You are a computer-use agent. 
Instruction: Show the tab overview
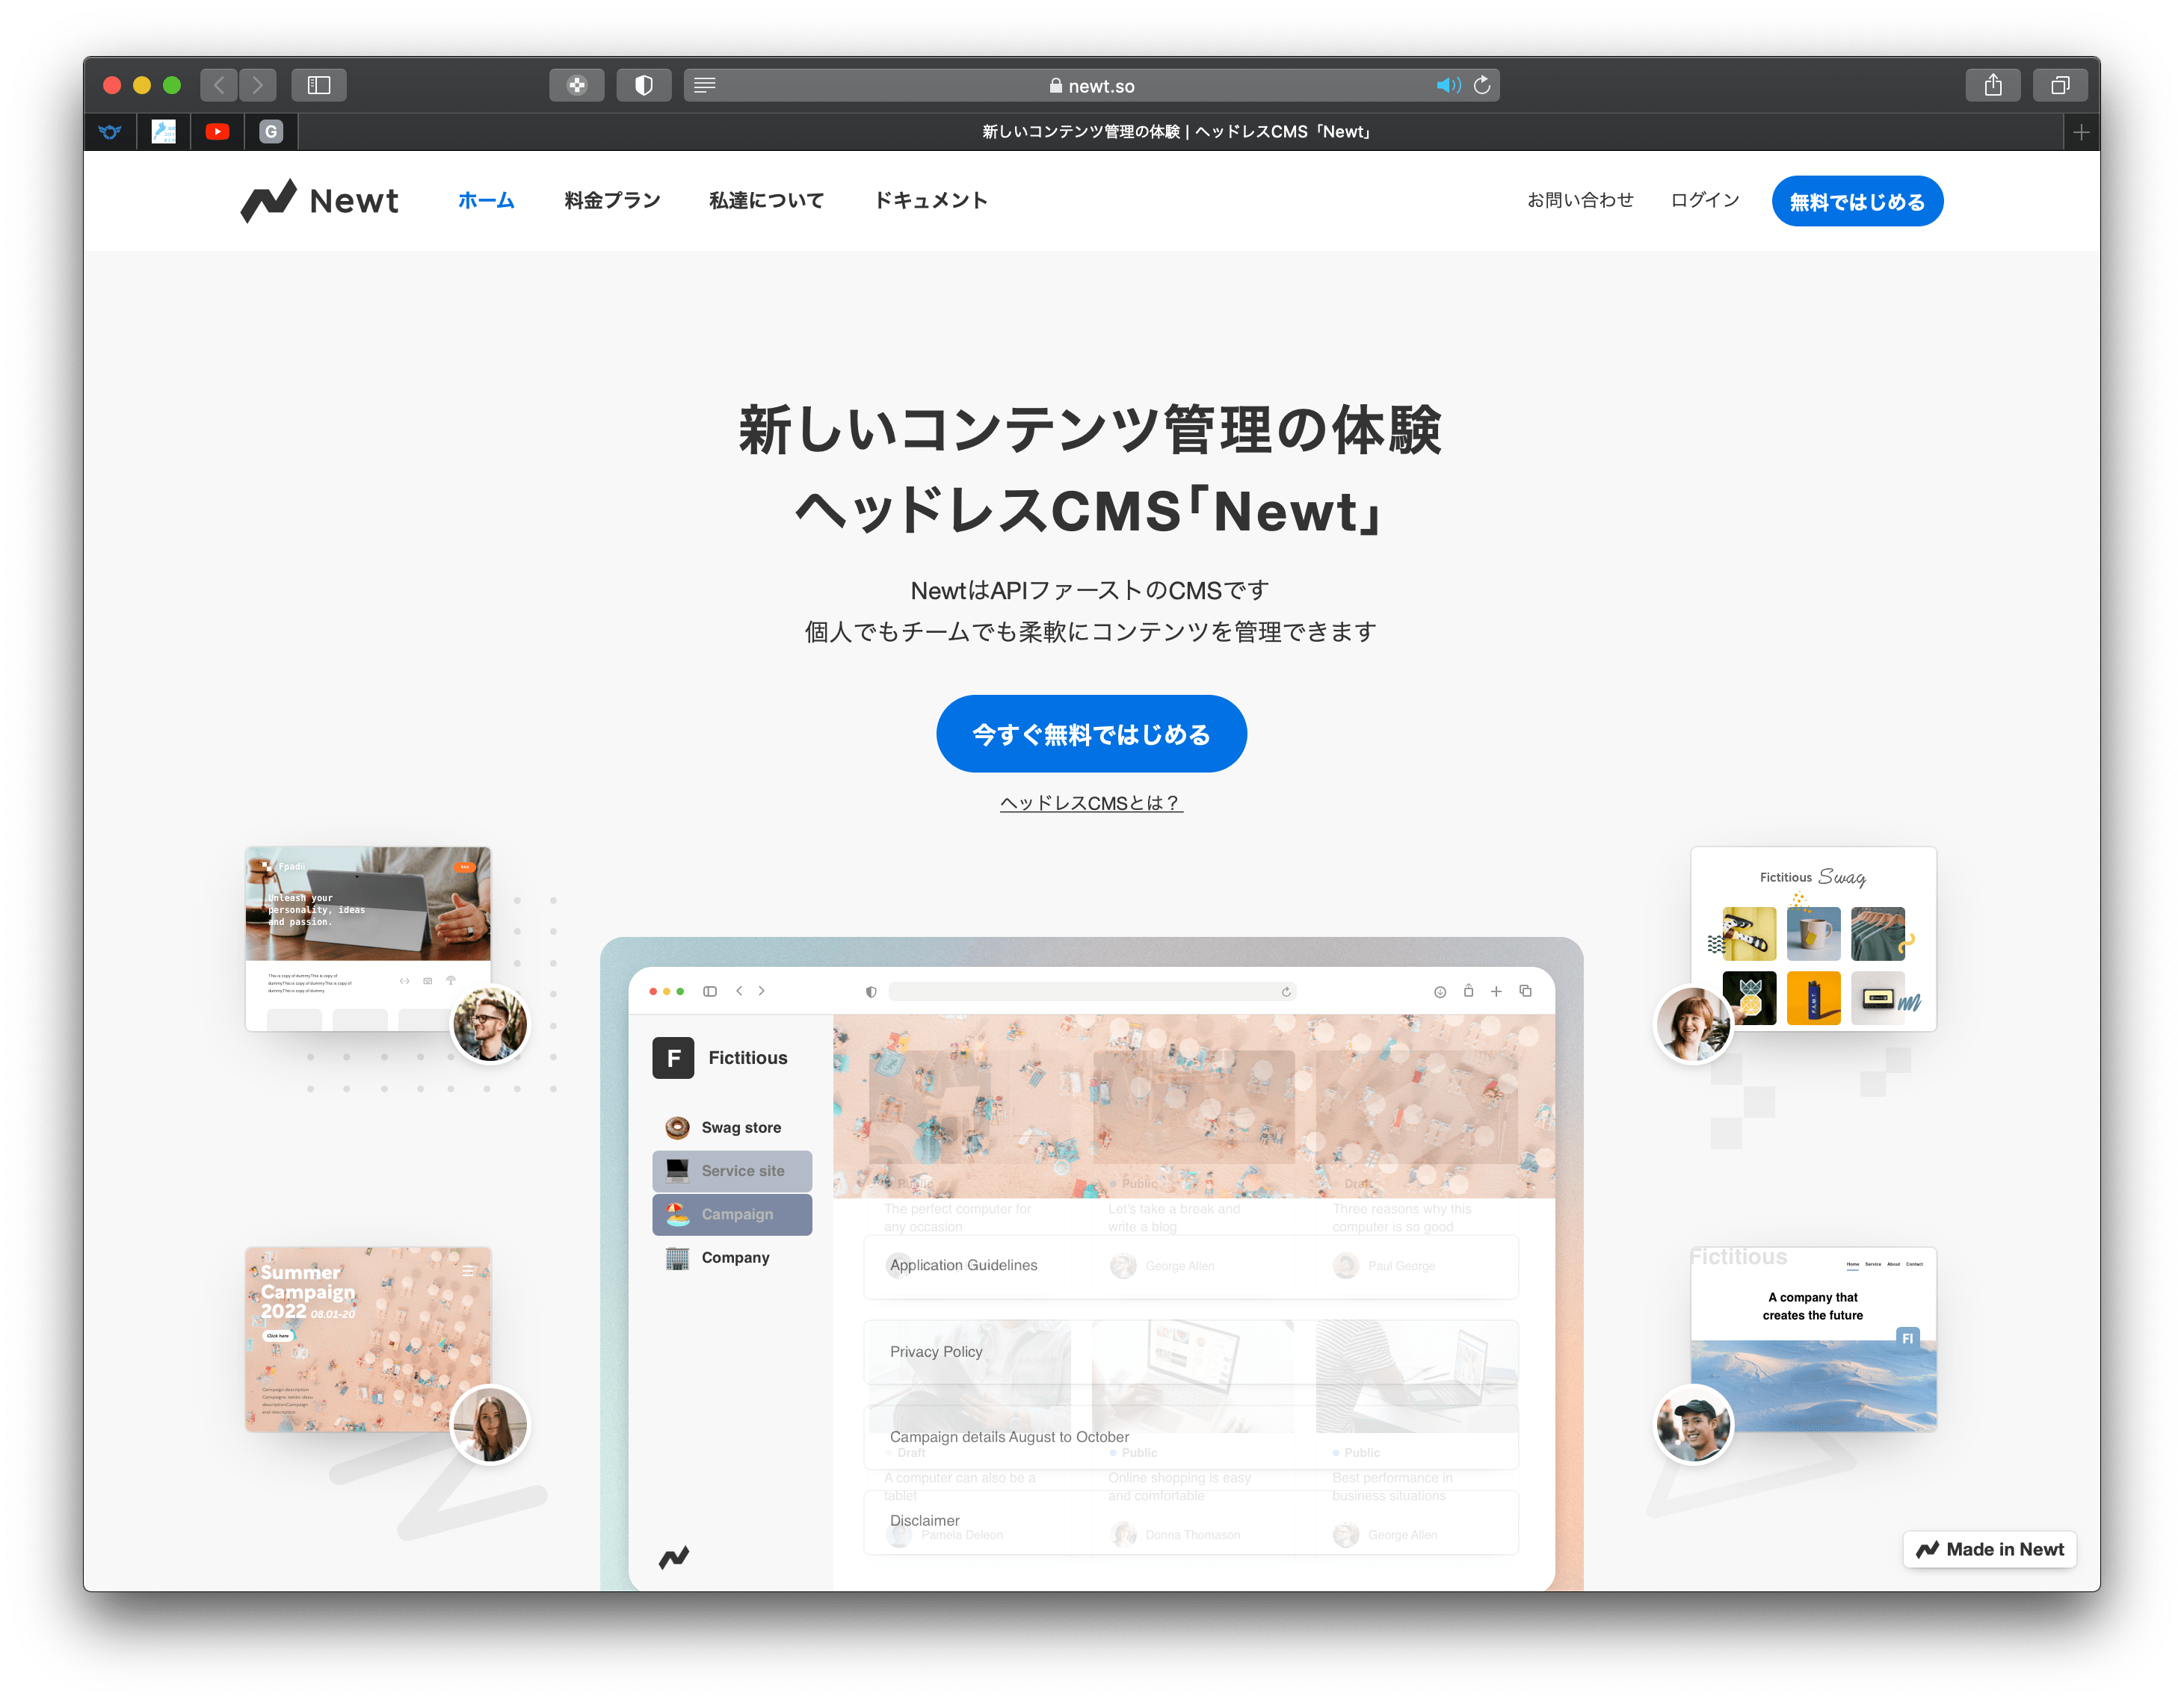click(x=2060, y=85)
